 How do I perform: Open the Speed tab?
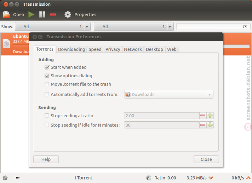point(95,49)
